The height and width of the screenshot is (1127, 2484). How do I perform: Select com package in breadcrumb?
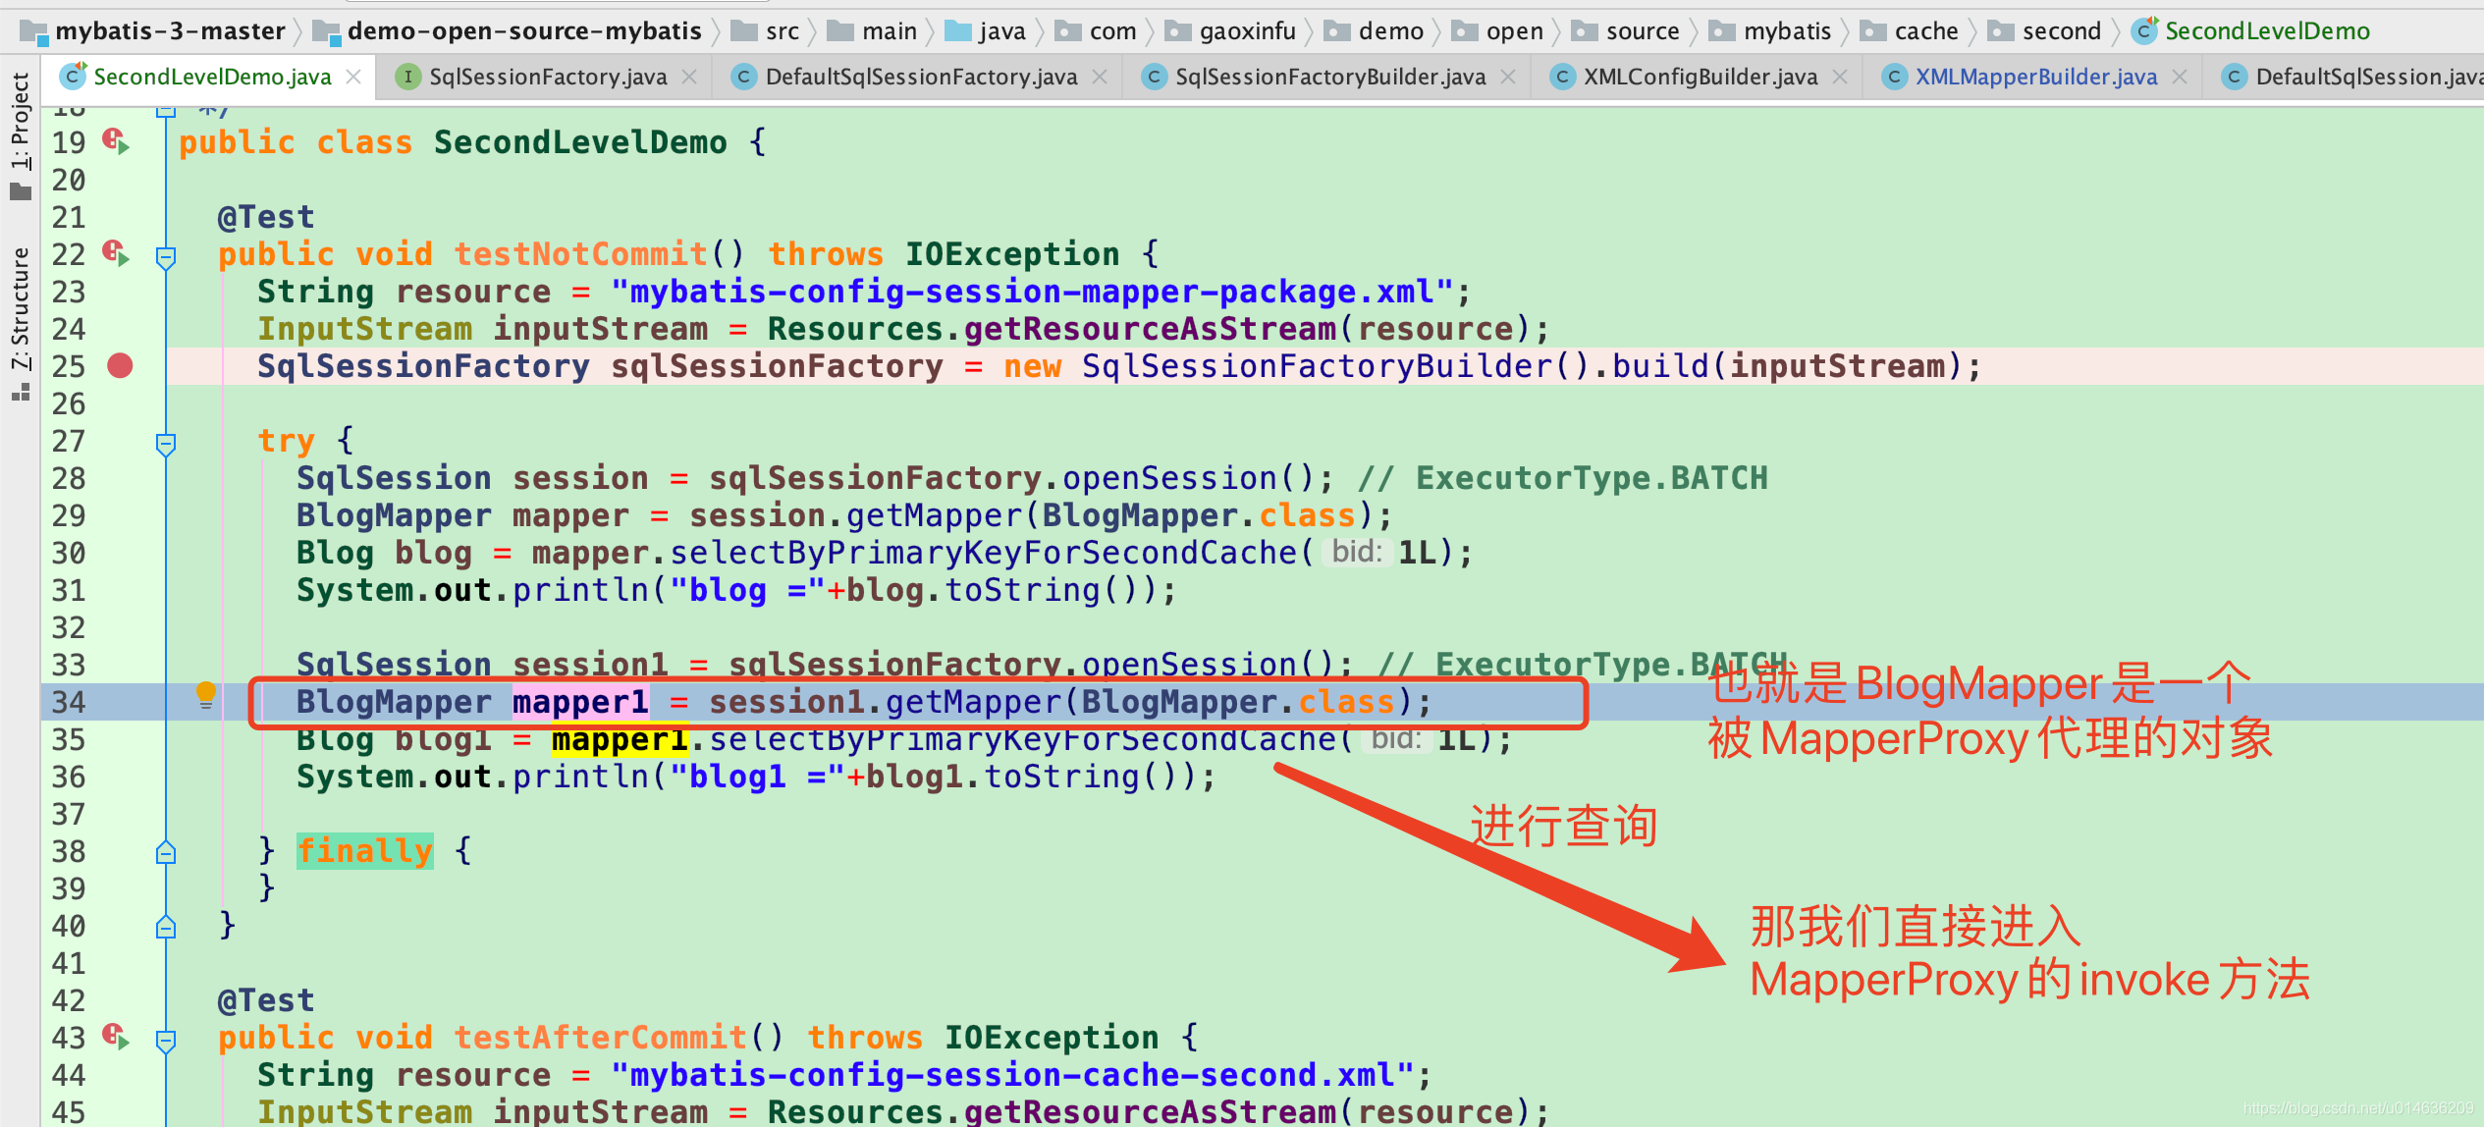[x=1095, y=31]
